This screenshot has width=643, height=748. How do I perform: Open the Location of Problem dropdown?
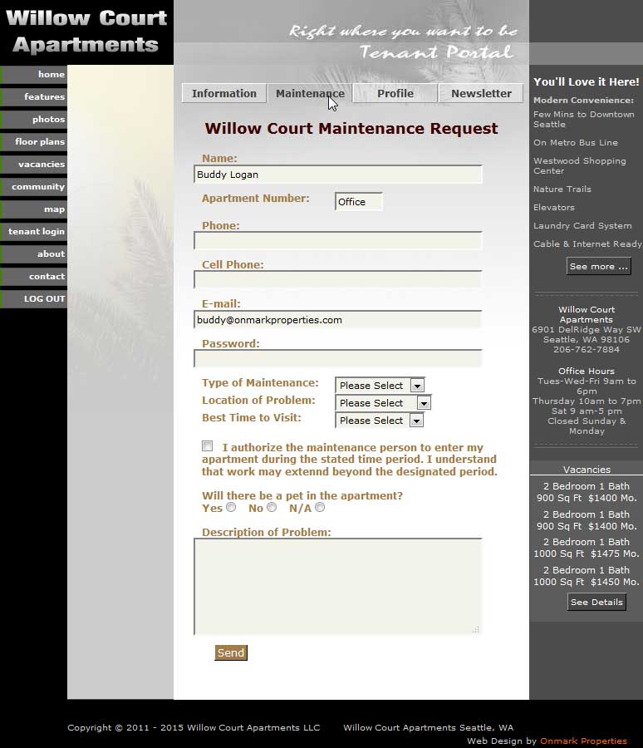(383, 403)
